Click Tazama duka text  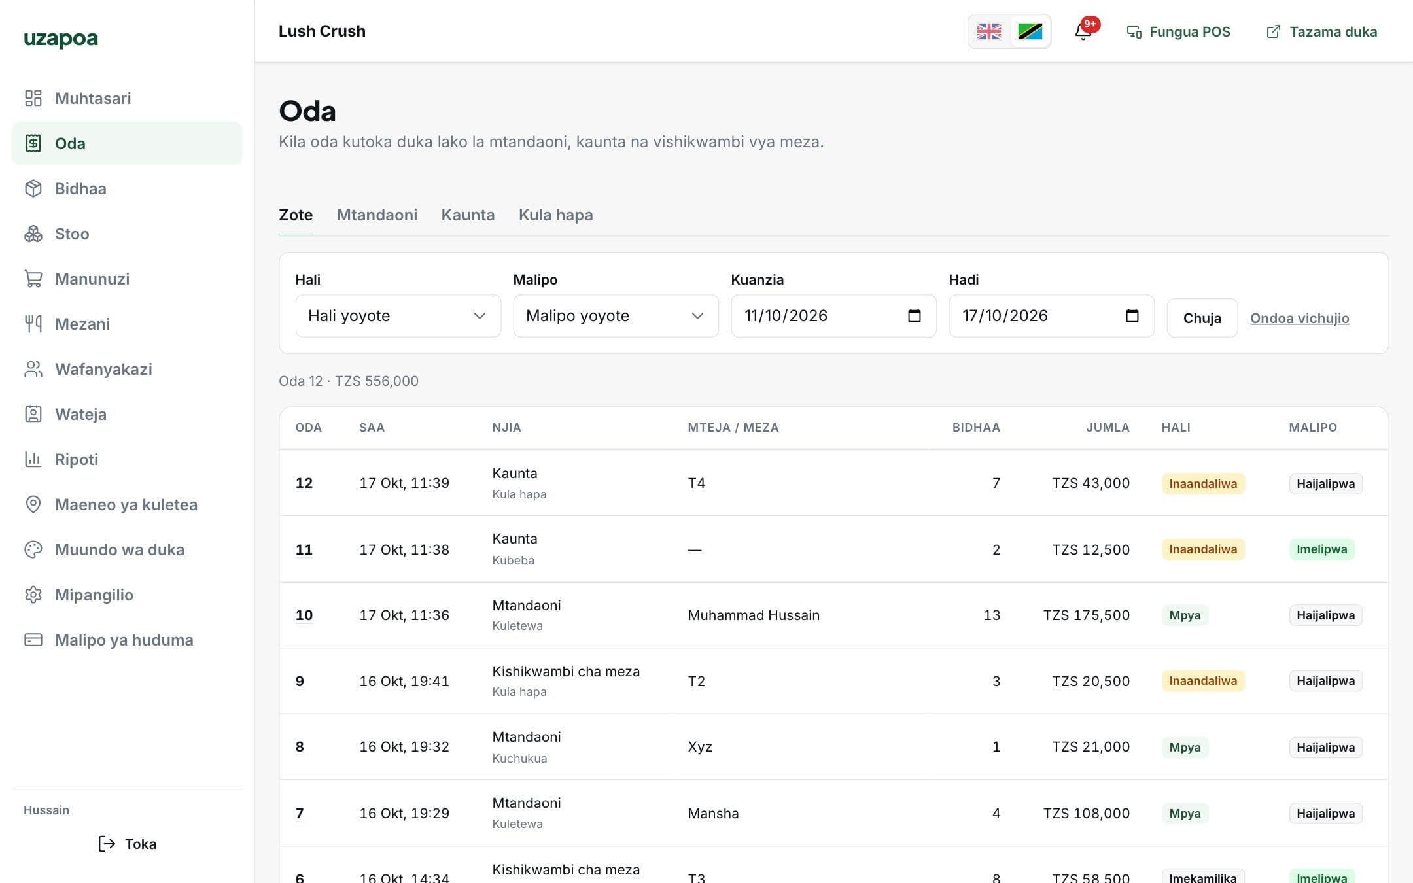(1333, 32)
